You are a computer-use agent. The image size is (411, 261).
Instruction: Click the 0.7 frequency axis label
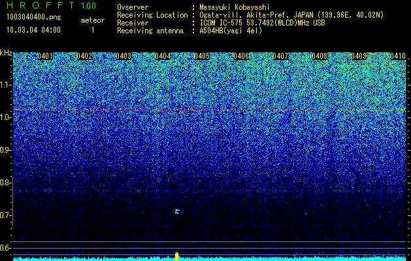coord(5,215)
